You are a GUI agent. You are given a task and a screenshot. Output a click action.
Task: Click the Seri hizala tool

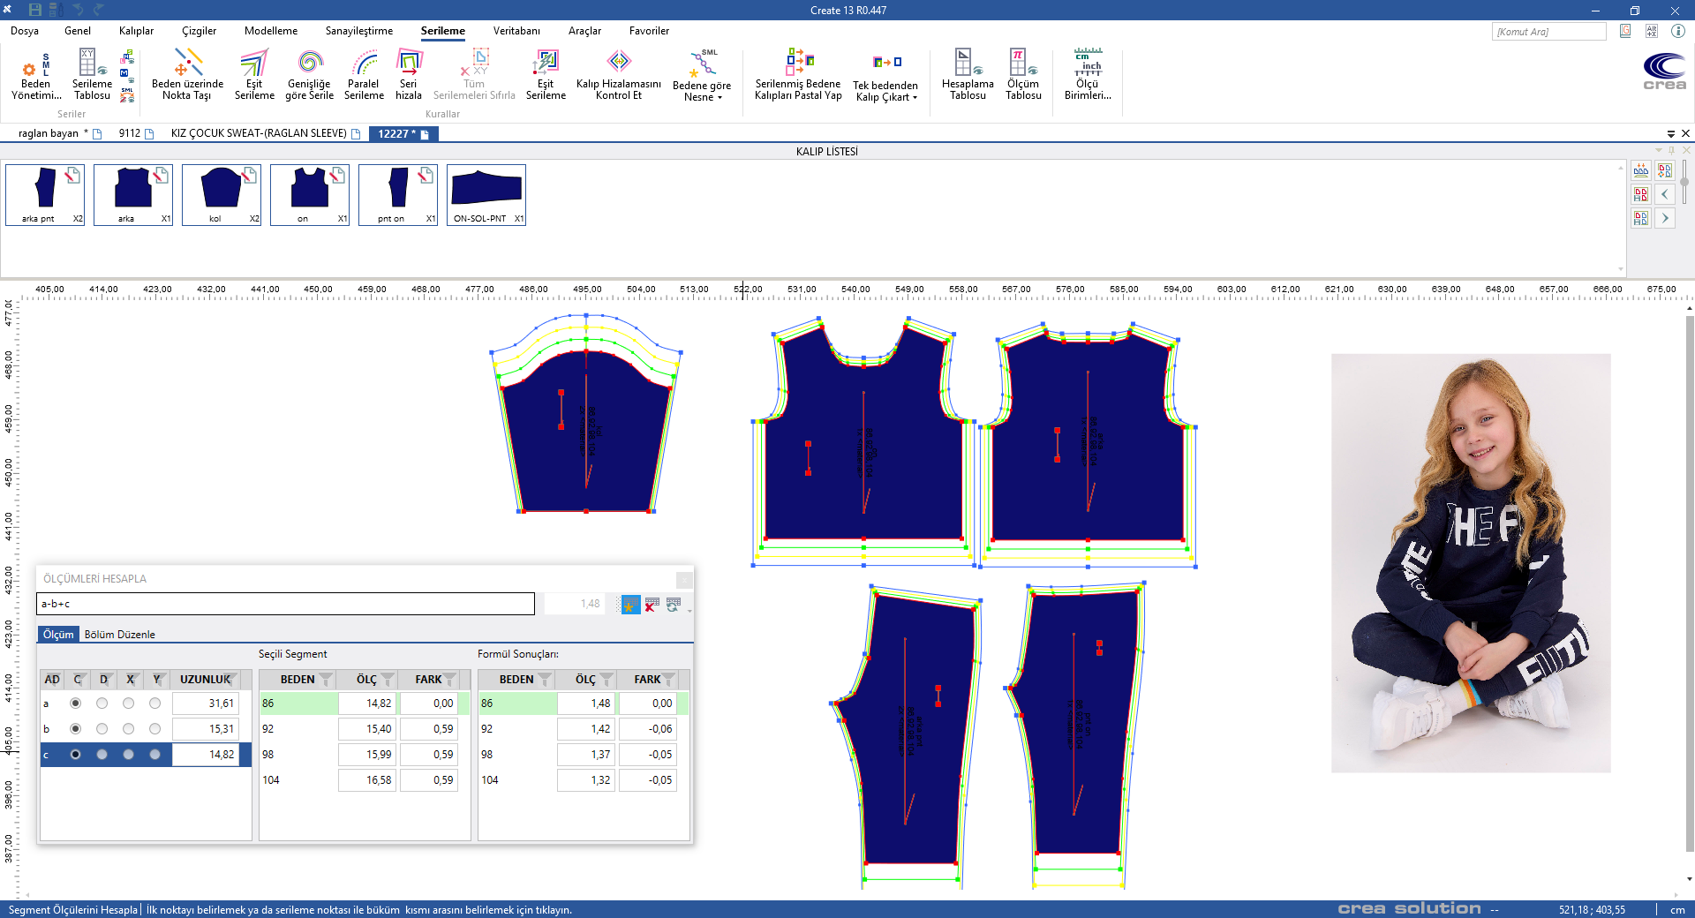click(x=408, y=75)
